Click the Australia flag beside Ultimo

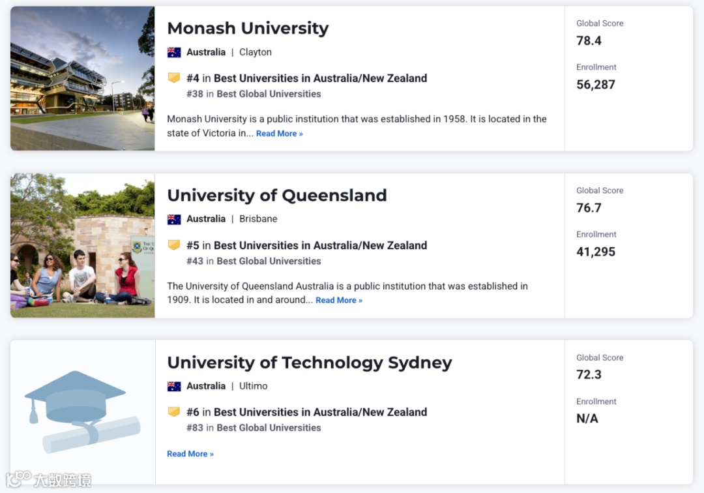pos(174,386)
